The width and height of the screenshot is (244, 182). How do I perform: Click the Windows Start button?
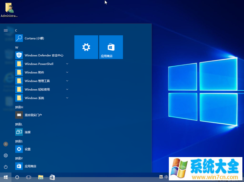(6, 177)
